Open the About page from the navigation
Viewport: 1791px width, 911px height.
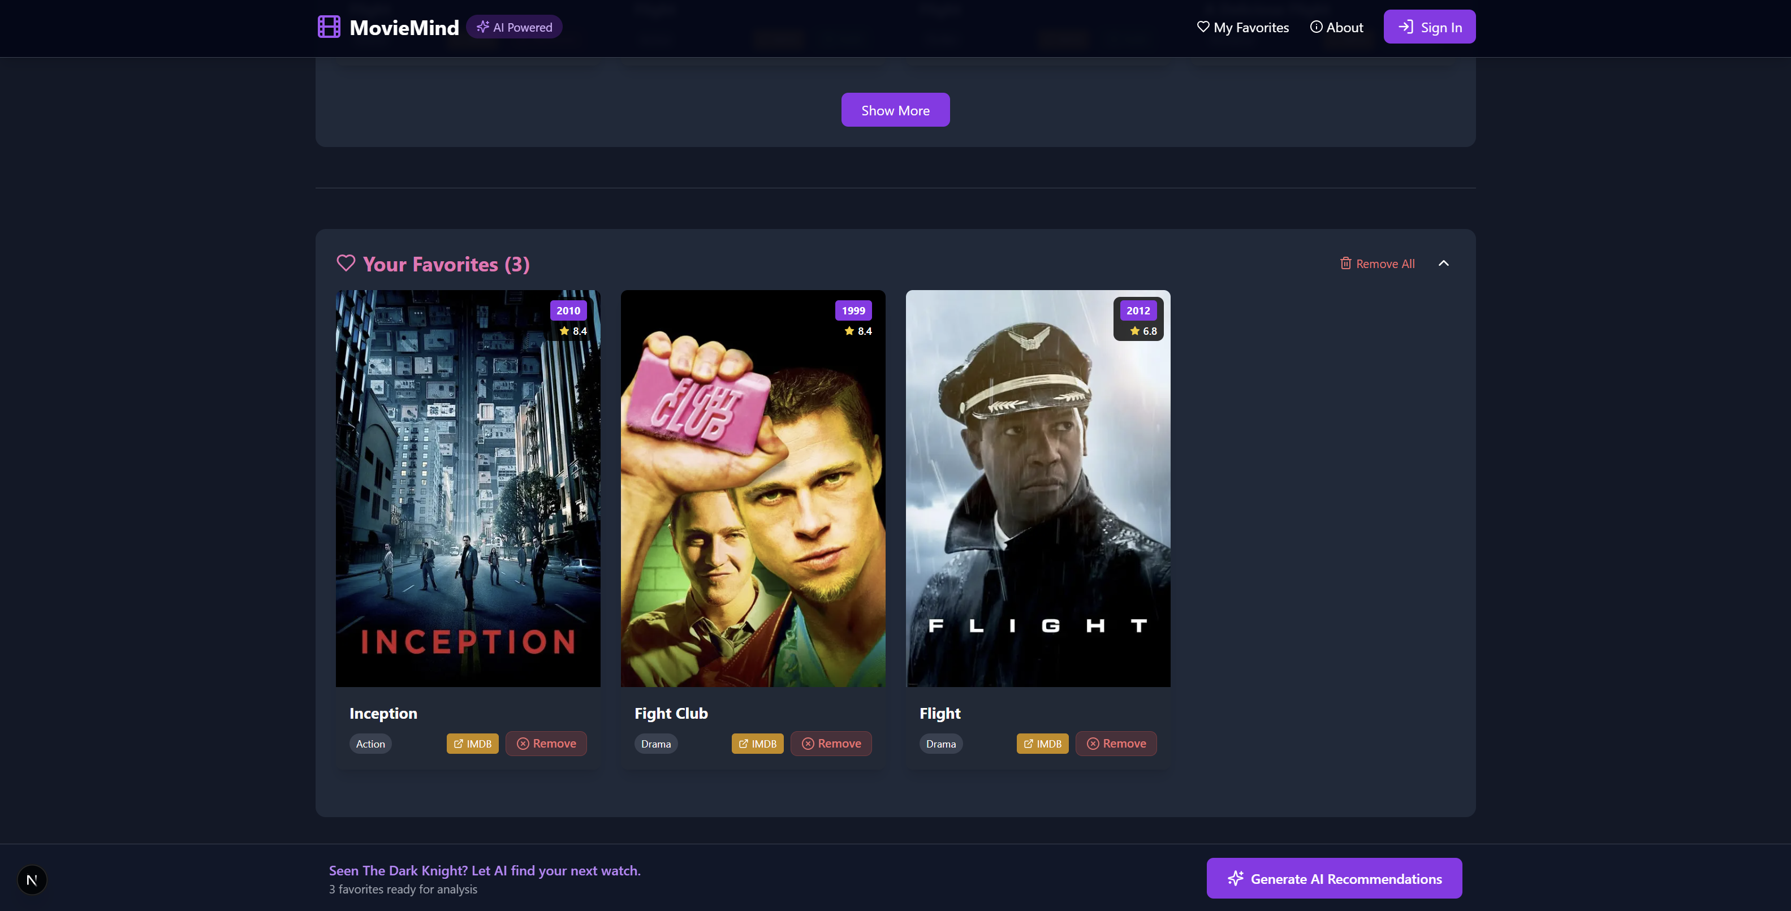coord(1336,27)
